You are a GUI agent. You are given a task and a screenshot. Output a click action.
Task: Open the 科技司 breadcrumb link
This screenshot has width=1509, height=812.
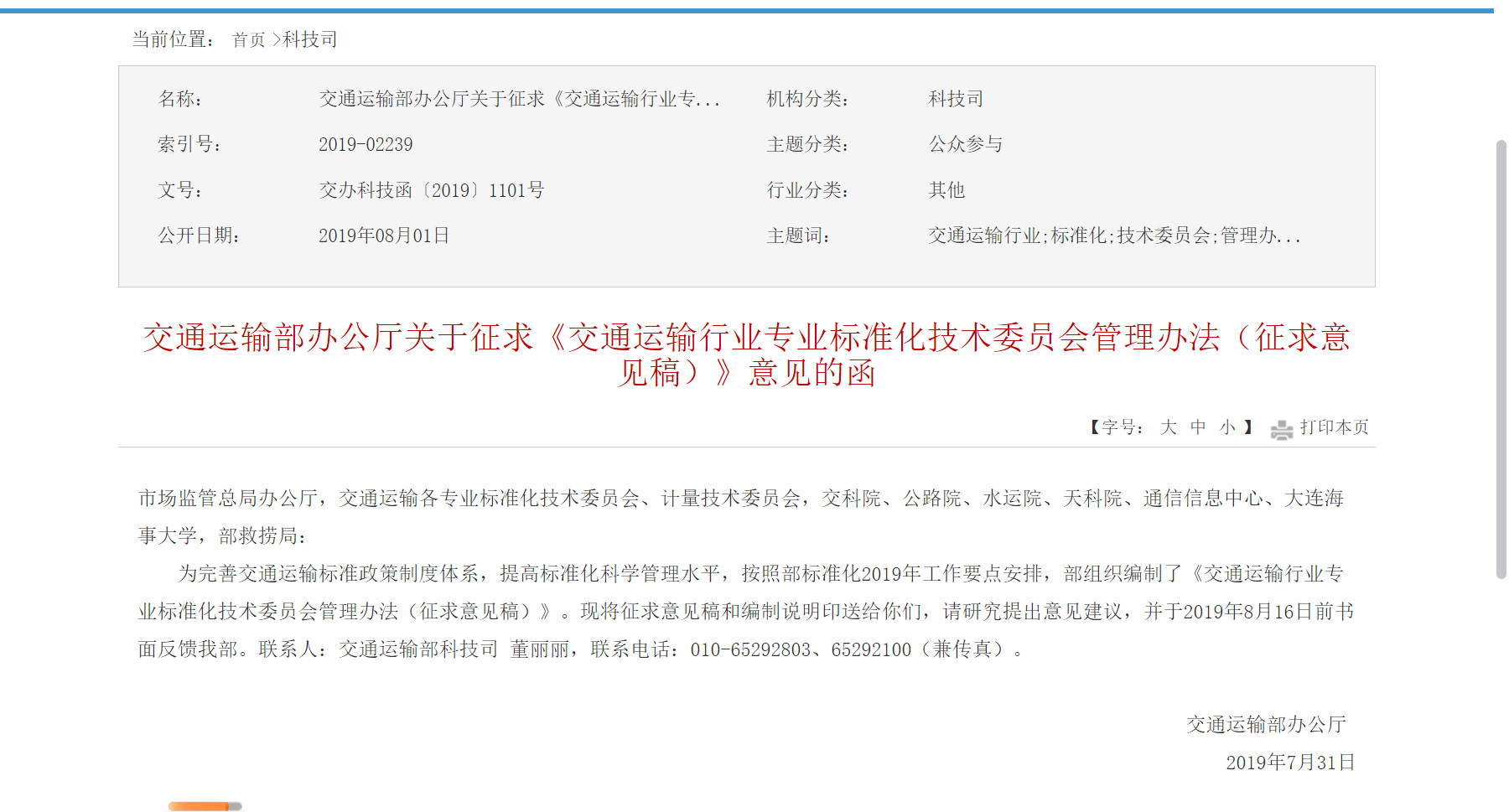tap(310, 39)
